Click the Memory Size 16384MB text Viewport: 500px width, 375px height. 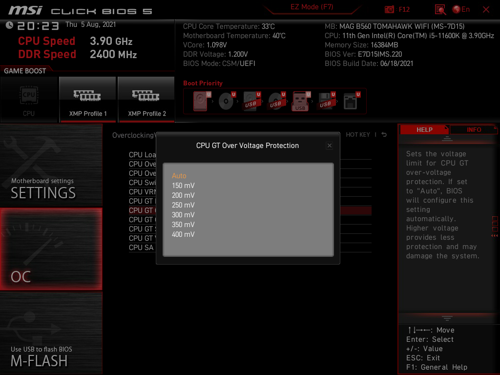[x=361, y=45]
